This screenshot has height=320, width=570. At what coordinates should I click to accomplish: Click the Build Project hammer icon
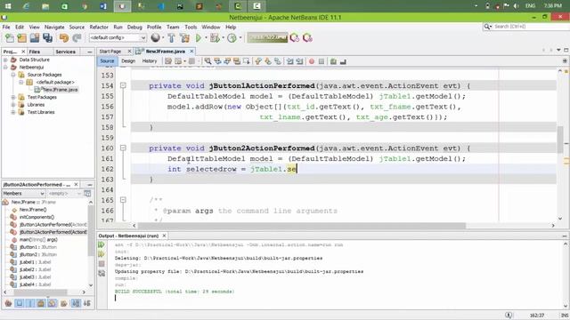[x=172, y=37]
